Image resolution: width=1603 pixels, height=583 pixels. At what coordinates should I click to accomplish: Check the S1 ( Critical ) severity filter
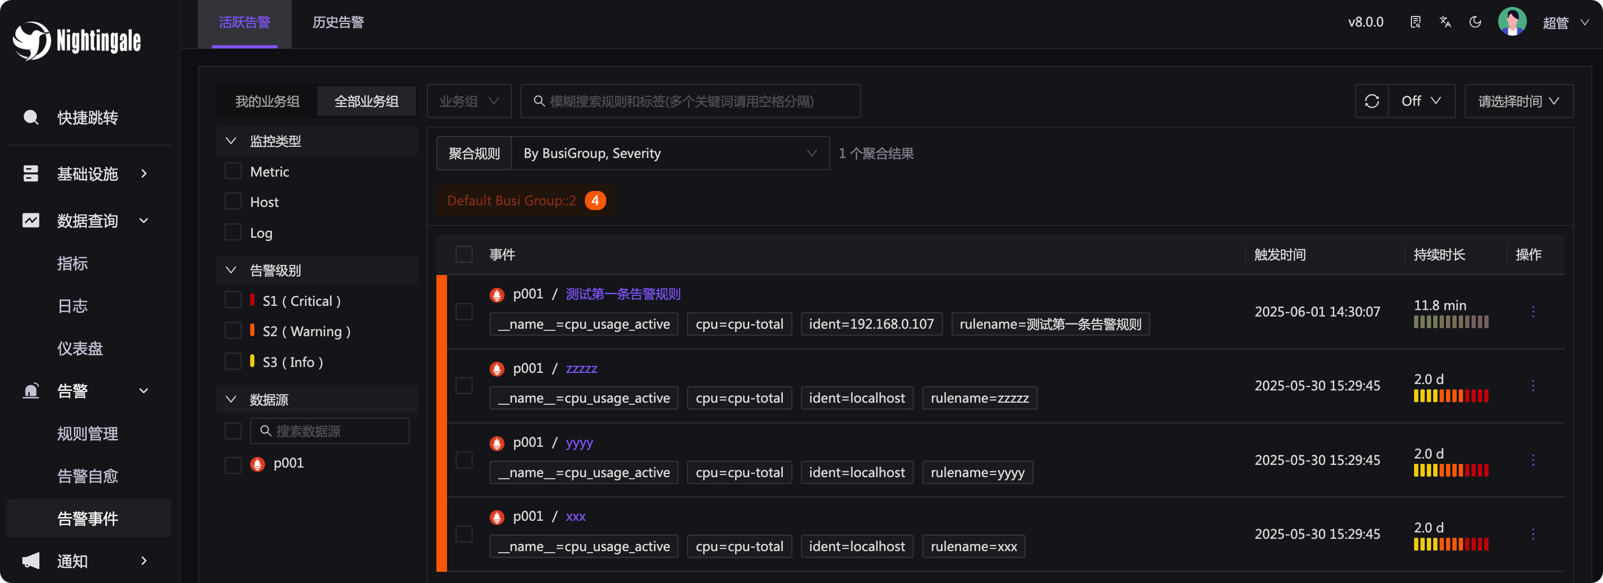click(x=233, y=301)
